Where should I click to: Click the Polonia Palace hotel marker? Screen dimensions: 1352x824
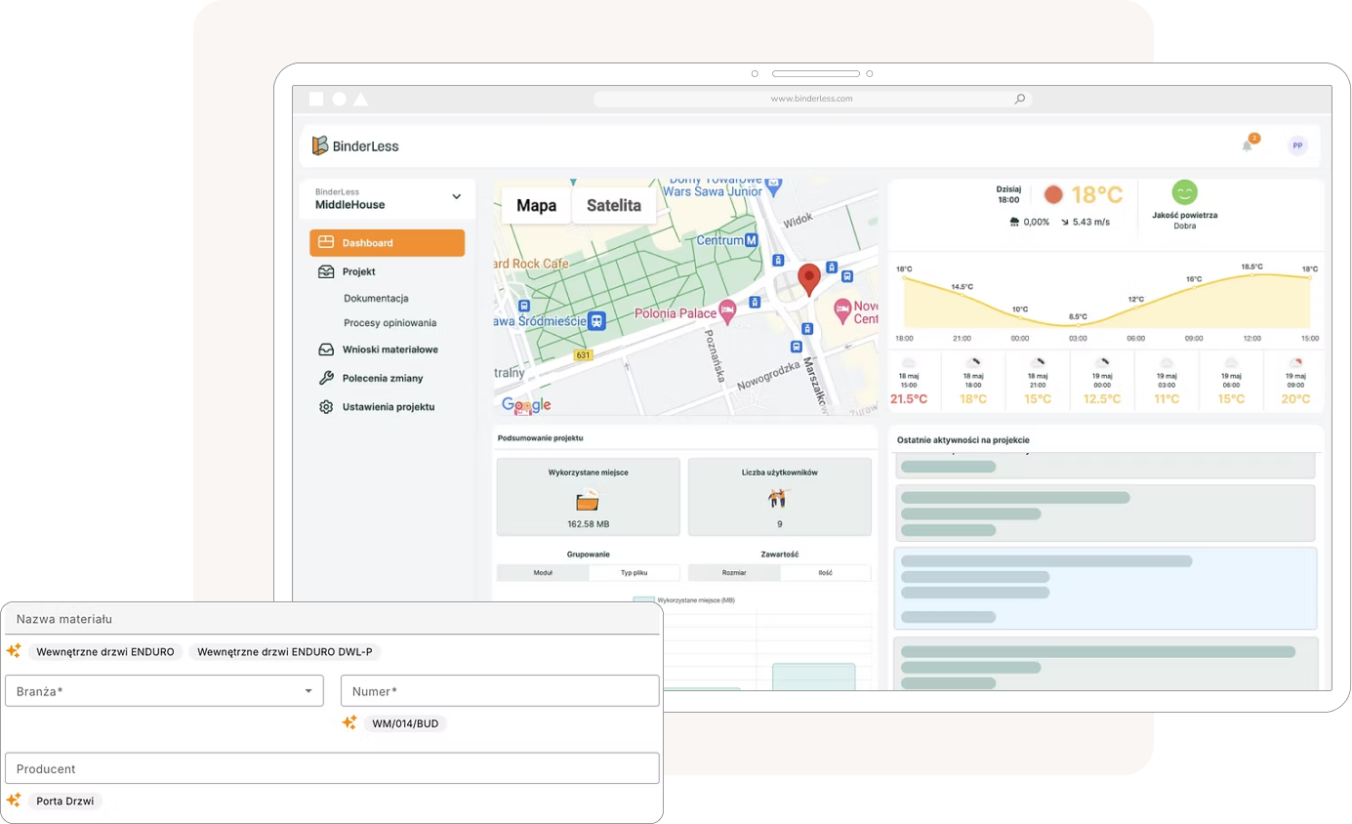(x=727, y=311)
